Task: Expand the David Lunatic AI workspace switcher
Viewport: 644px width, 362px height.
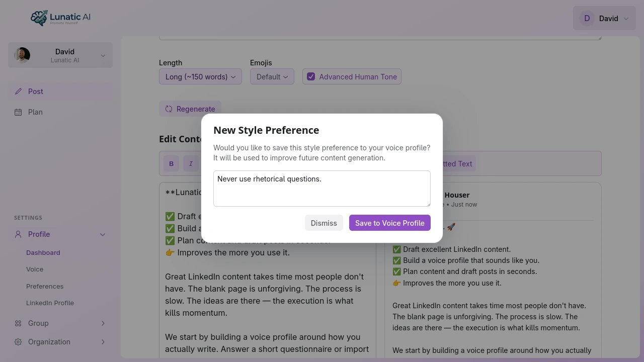Action: 60,55
